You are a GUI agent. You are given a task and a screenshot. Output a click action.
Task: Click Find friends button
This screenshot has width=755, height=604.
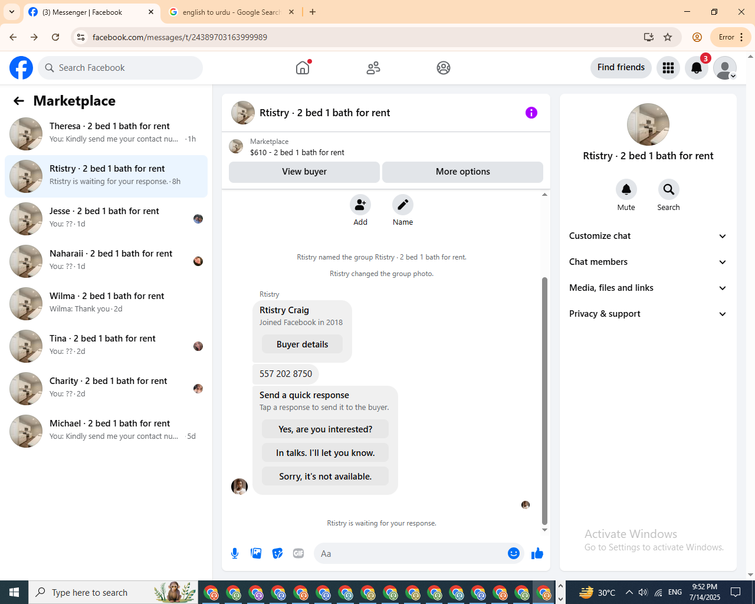point(621,67)
